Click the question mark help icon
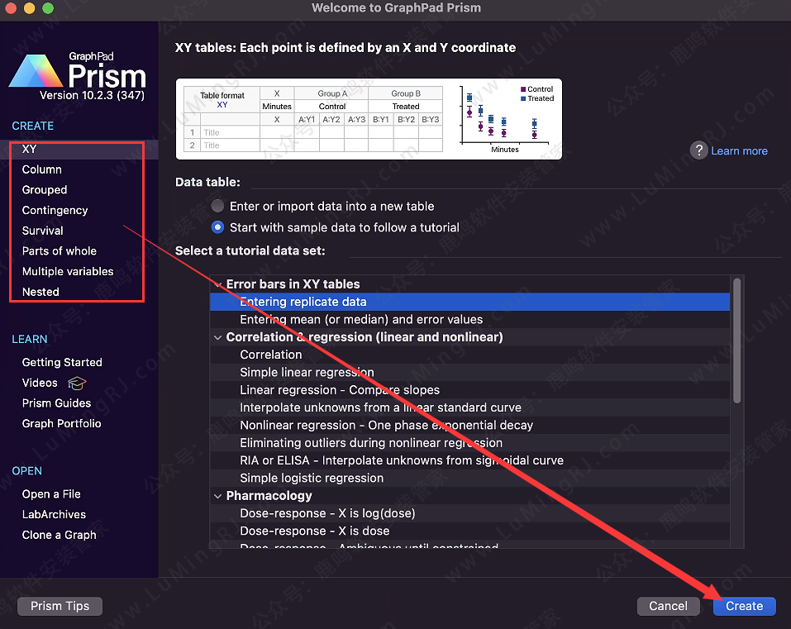 tap(698, 150)
